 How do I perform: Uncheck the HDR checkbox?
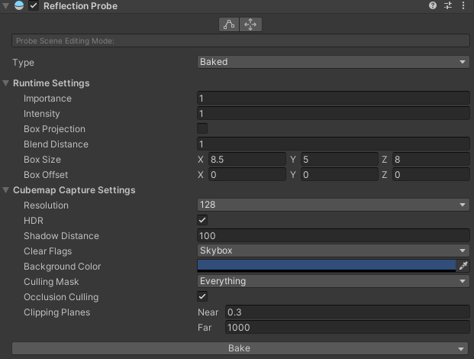coord(202,220)
